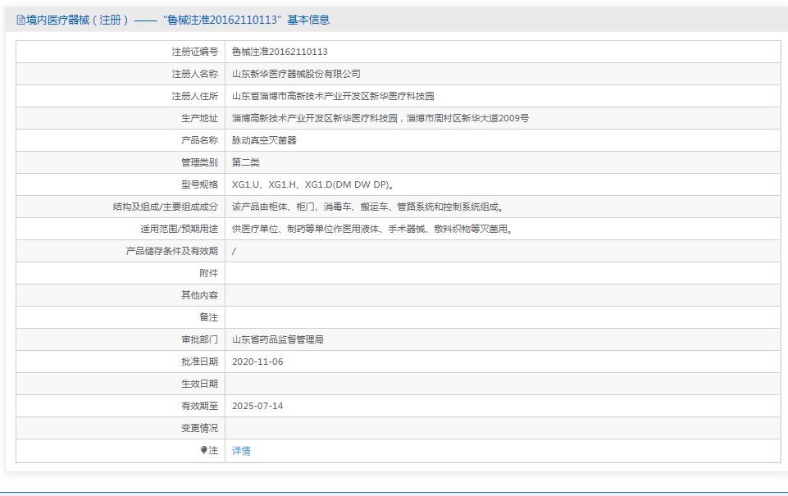Click the product name 脉动真空灭菌器

(264, 140)
